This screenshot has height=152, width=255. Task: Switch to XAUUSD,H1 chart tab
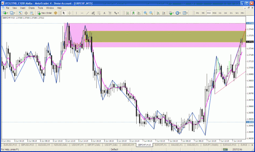(177, 145)
